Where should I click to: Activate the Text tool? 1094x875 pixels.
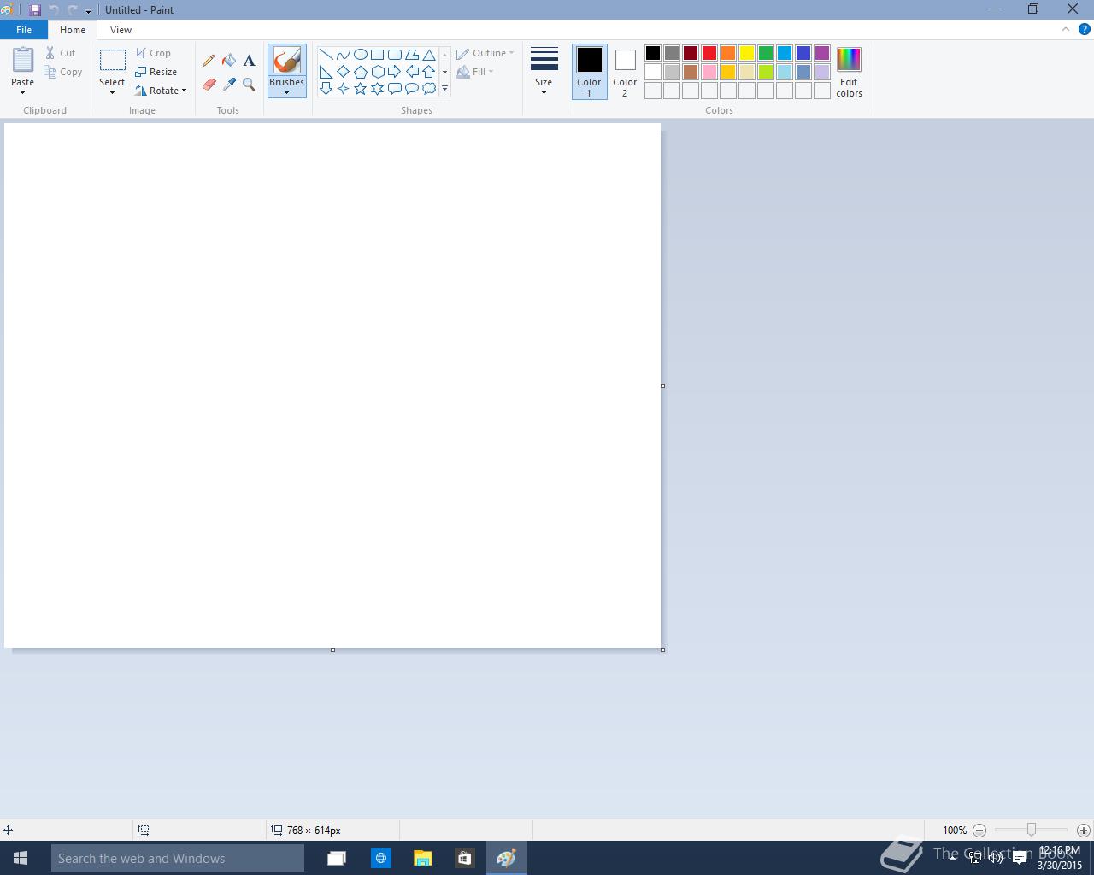point(249,61)
